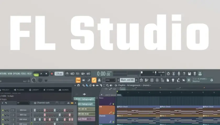The width and height of the screenshot is (220, 125).
Task: Open the help question mark icon
Action: pyautogui.click(x=184, y=73)
